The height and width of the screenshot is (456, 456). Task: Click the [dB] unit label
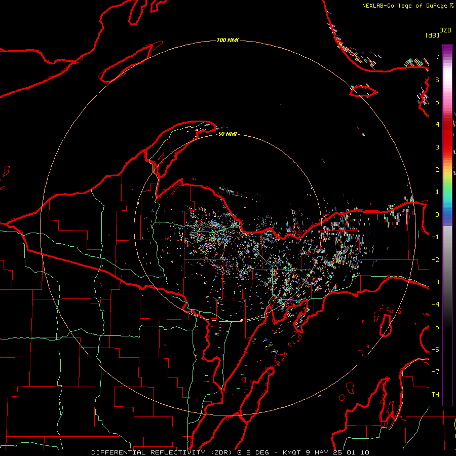click(433, 35)
